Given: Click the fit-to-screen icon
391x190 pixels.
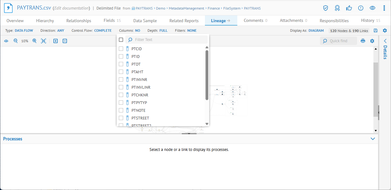Looking at the screenshot, I should coord(44,41).
